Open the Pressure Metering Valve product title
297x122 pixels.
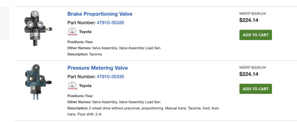tap(98, 68)
